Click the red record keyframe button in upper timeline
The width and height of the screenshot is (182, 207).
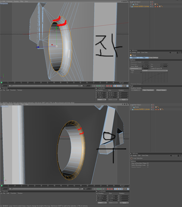tap(107, 86)
